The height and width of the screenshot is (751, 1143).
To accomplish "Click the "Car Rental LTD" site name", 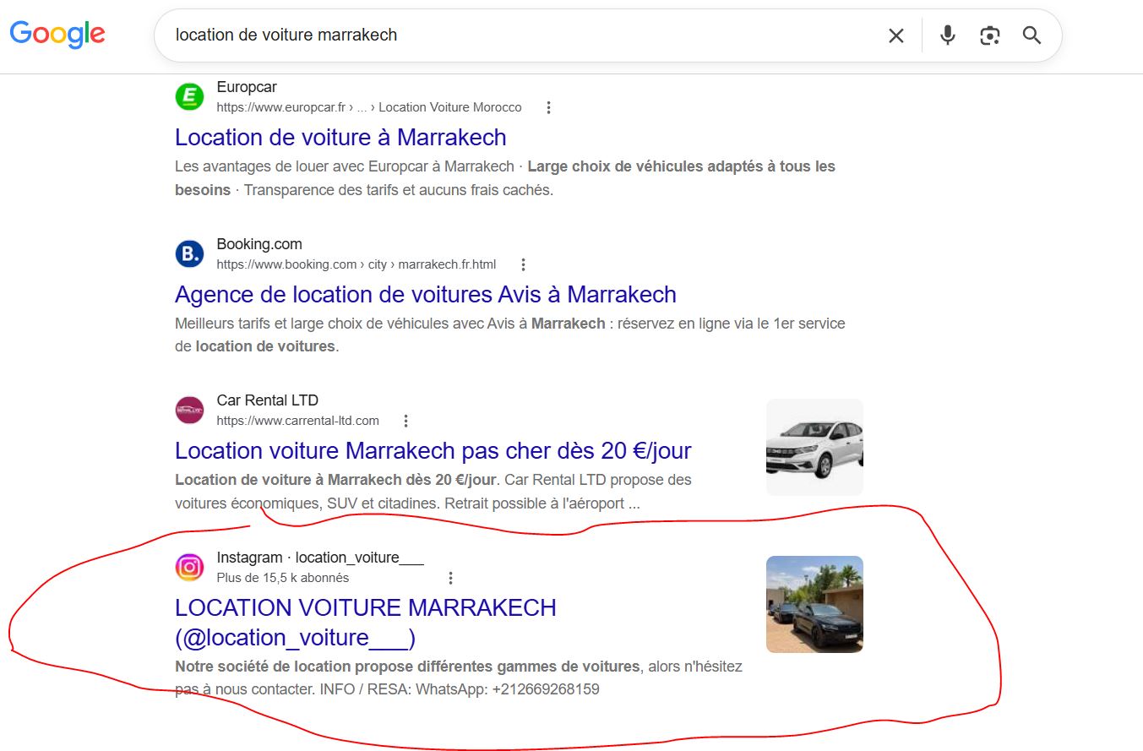I will (268, 400).
